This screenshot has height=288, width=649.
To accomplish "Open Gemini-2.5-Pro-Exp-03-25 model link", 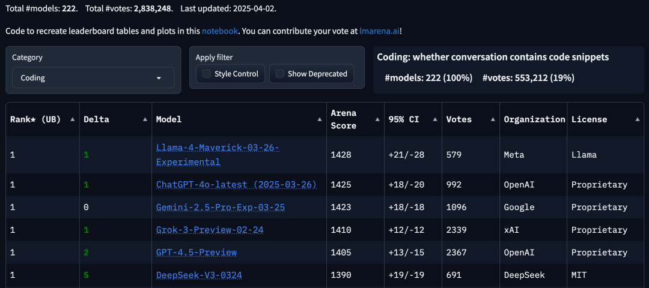I will 221,208.
